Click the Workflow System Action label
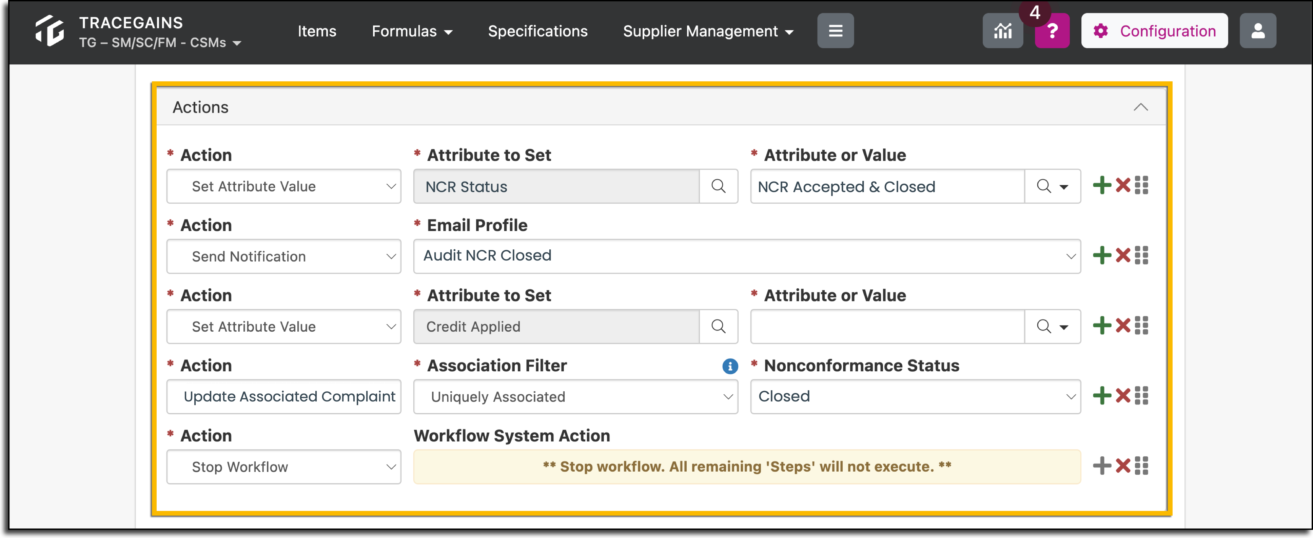The image size is (1313, 538). [x=512, y=436]
